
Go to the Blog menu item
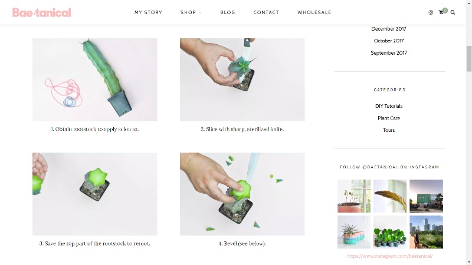[x=228, y=12]
